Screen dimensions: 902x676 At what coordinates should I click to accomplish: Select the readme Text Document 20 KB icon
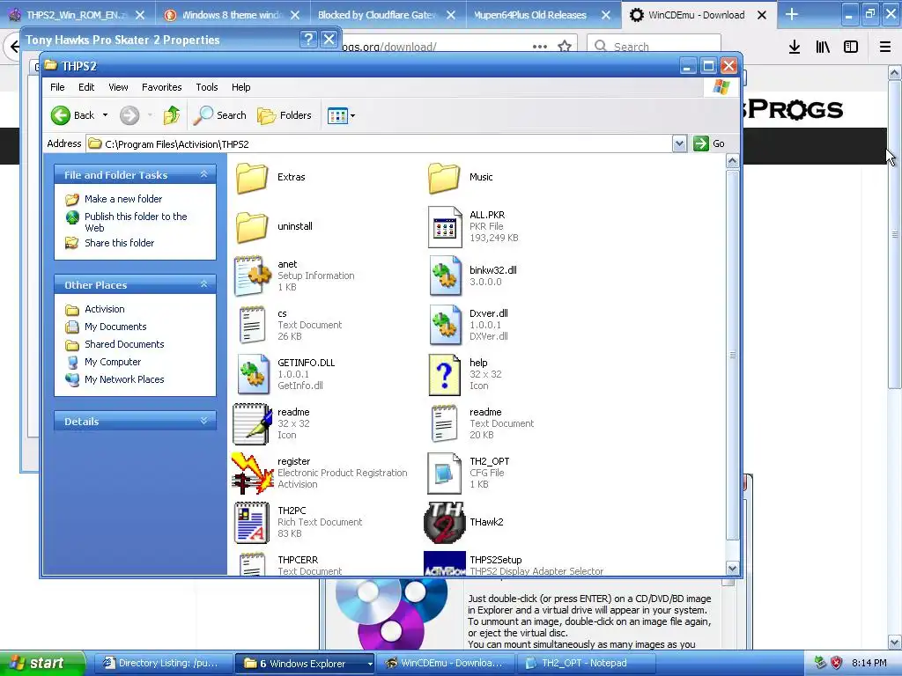click(x=444, y=423)
